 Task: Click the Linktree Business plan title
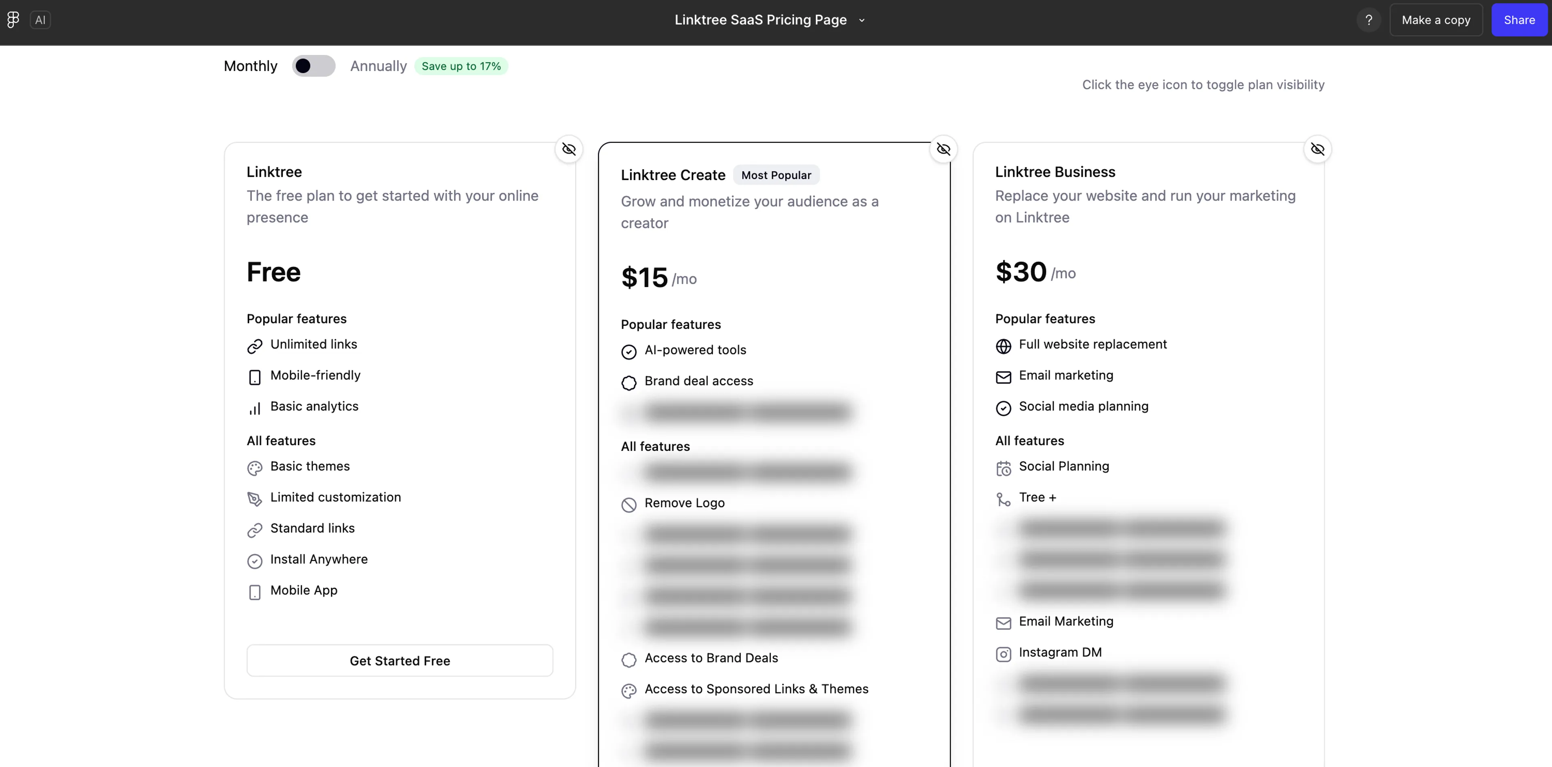(x=1055, y=172)
